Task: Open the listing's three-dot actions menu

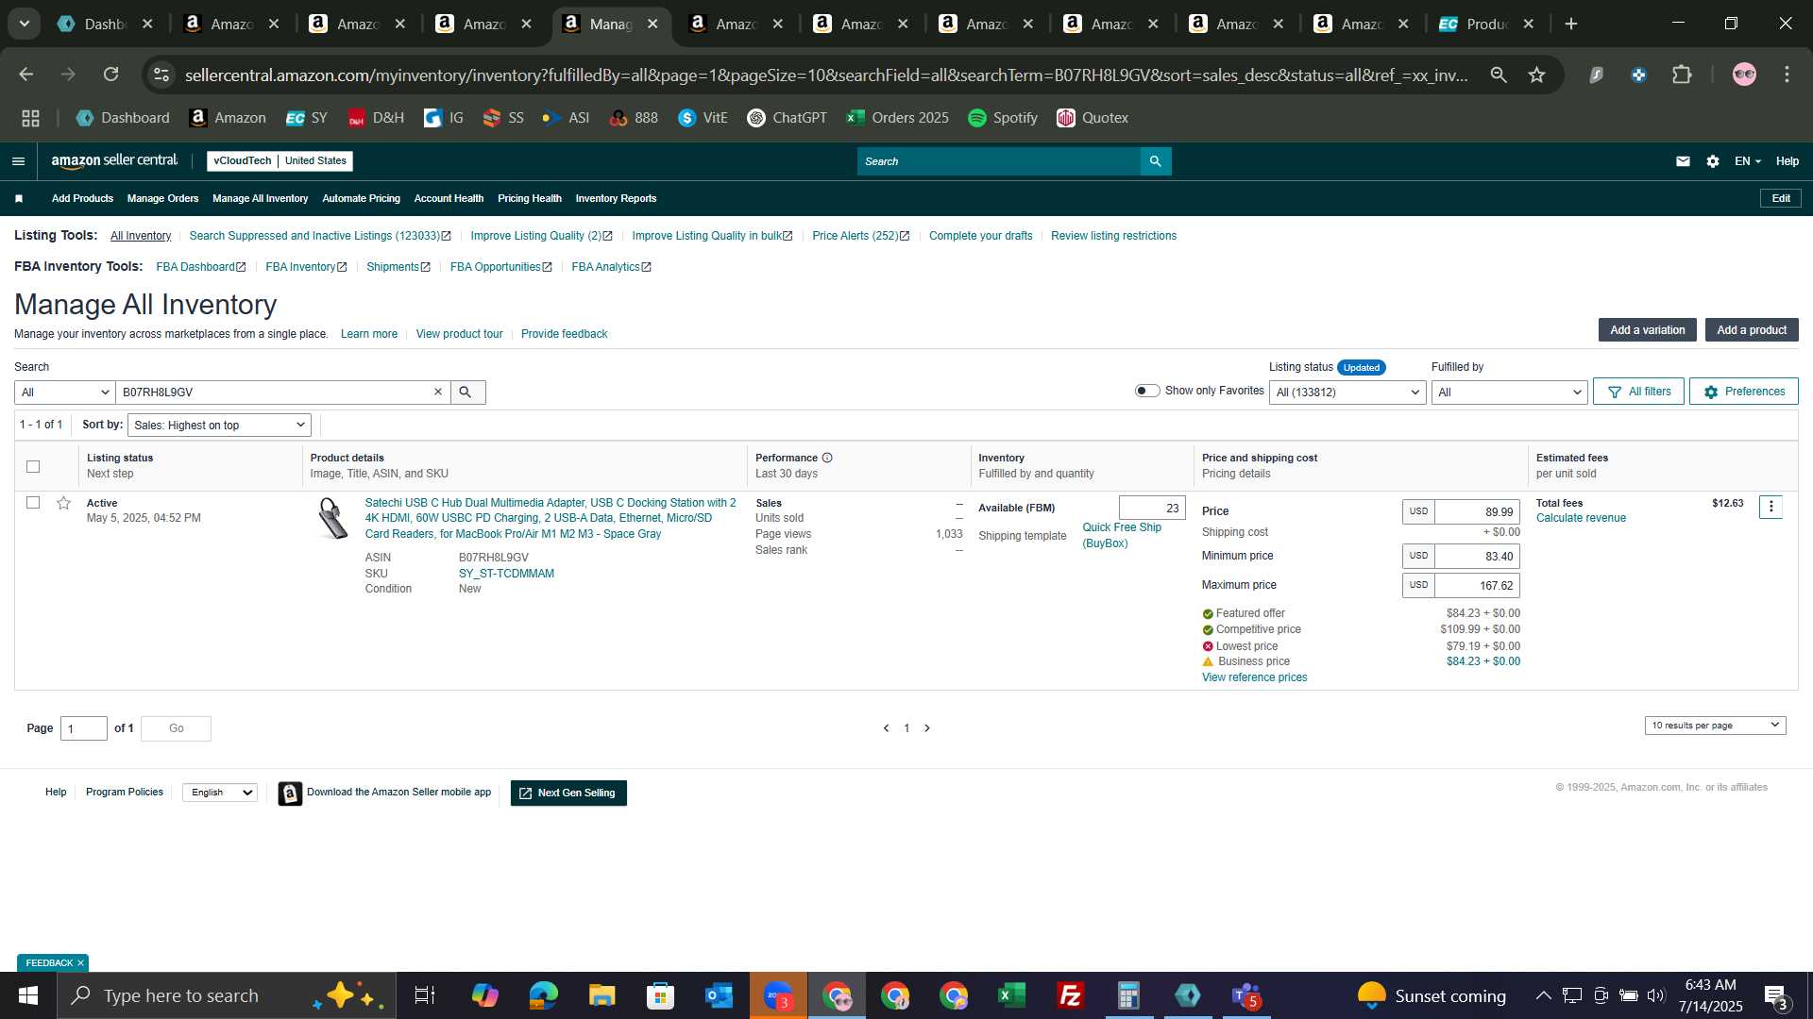Action: coord(1771,508)
